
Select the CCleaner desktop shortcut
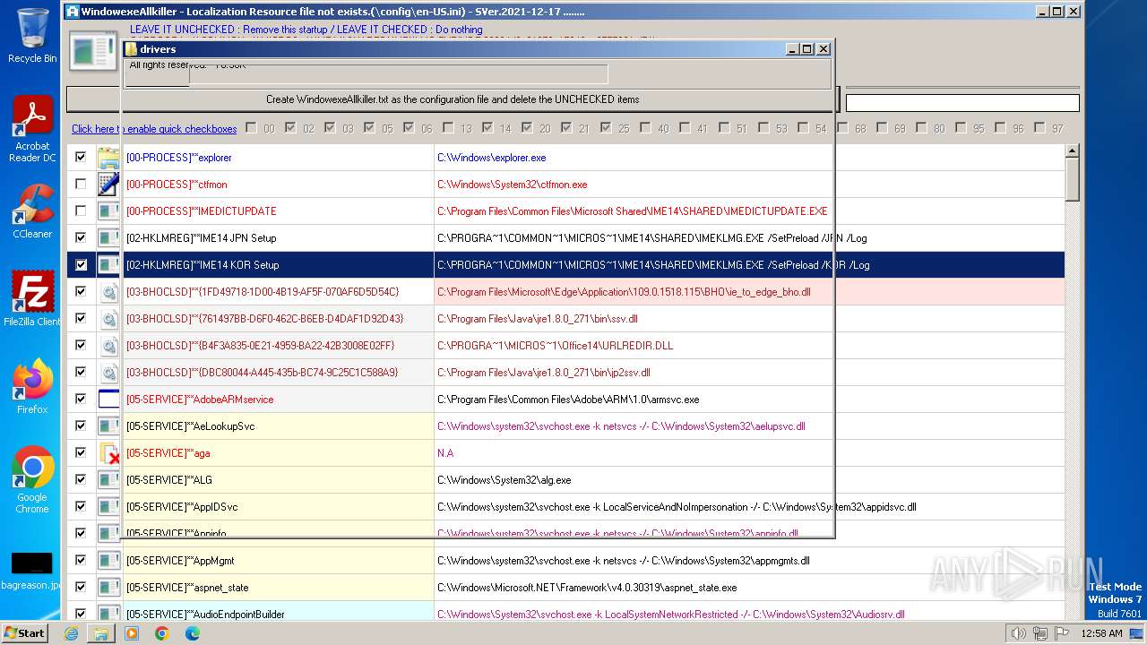coord(32,212)
